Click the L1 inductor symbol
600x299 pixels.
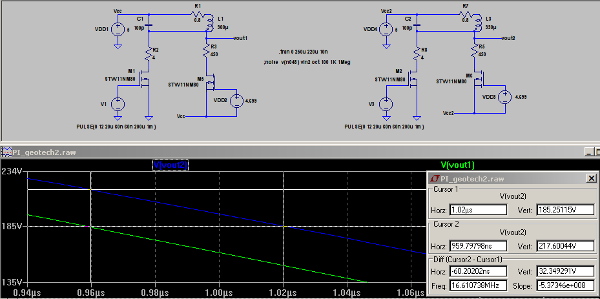[209, 24]
